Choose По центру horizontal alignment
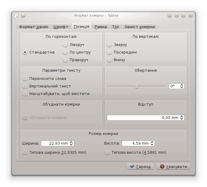207x187 pixels. tap(65, 52)
